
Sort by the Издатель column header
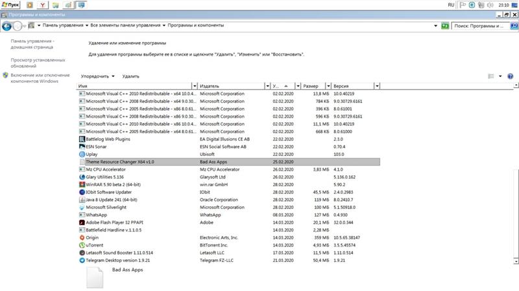232,86
